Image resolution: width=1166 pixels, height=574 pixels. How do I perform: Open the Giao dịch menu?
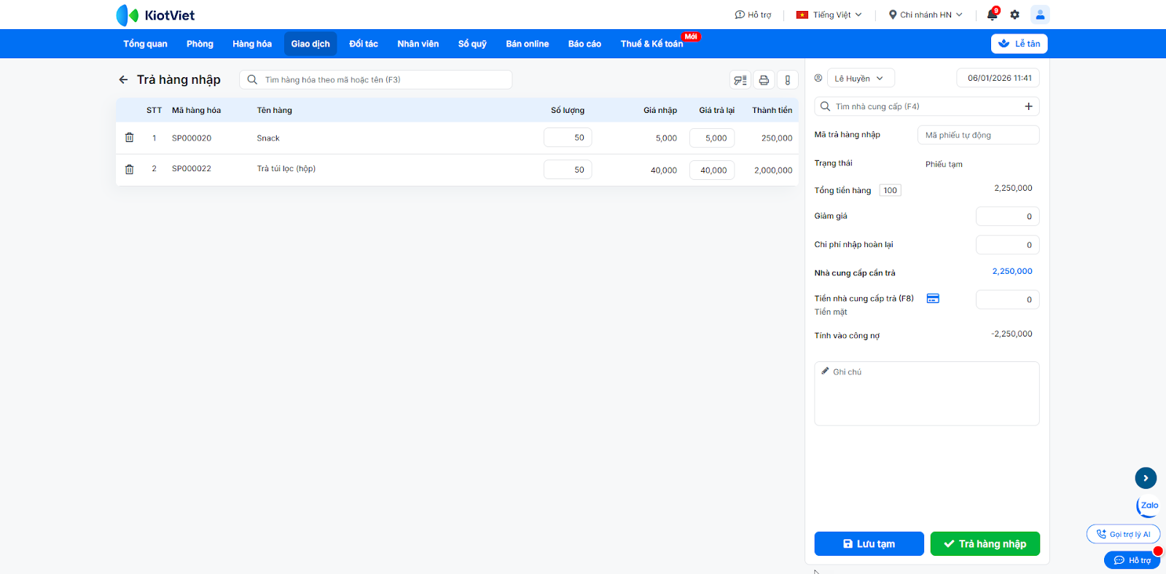(x=310, y=44)
